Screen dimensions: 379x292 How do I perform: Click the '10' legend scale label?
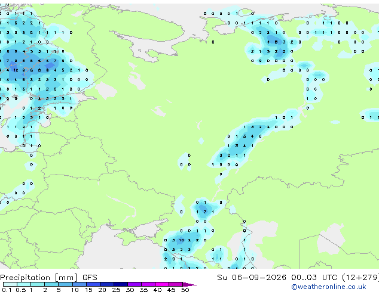pyautogui.click(x=75, y=290)
